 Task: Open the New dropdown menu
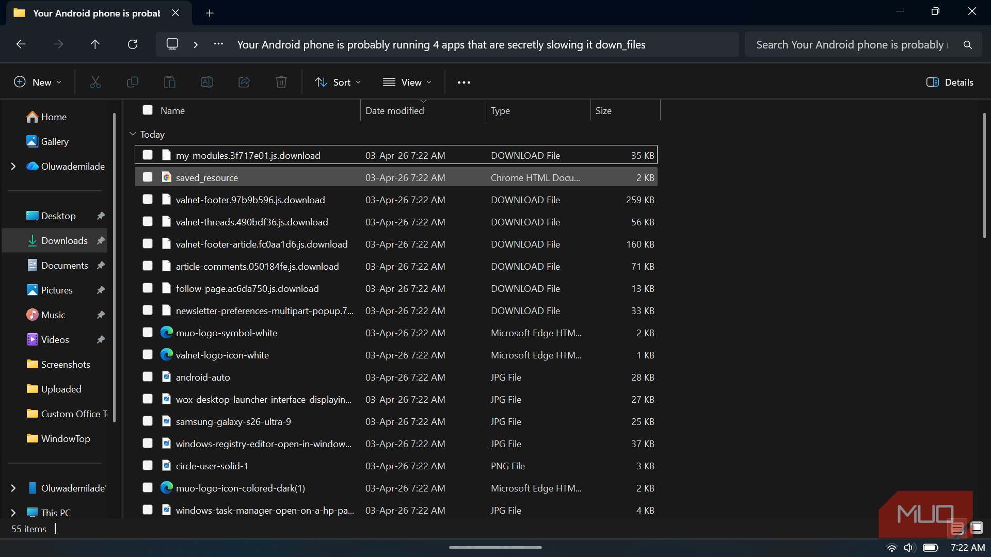[38, 82]
